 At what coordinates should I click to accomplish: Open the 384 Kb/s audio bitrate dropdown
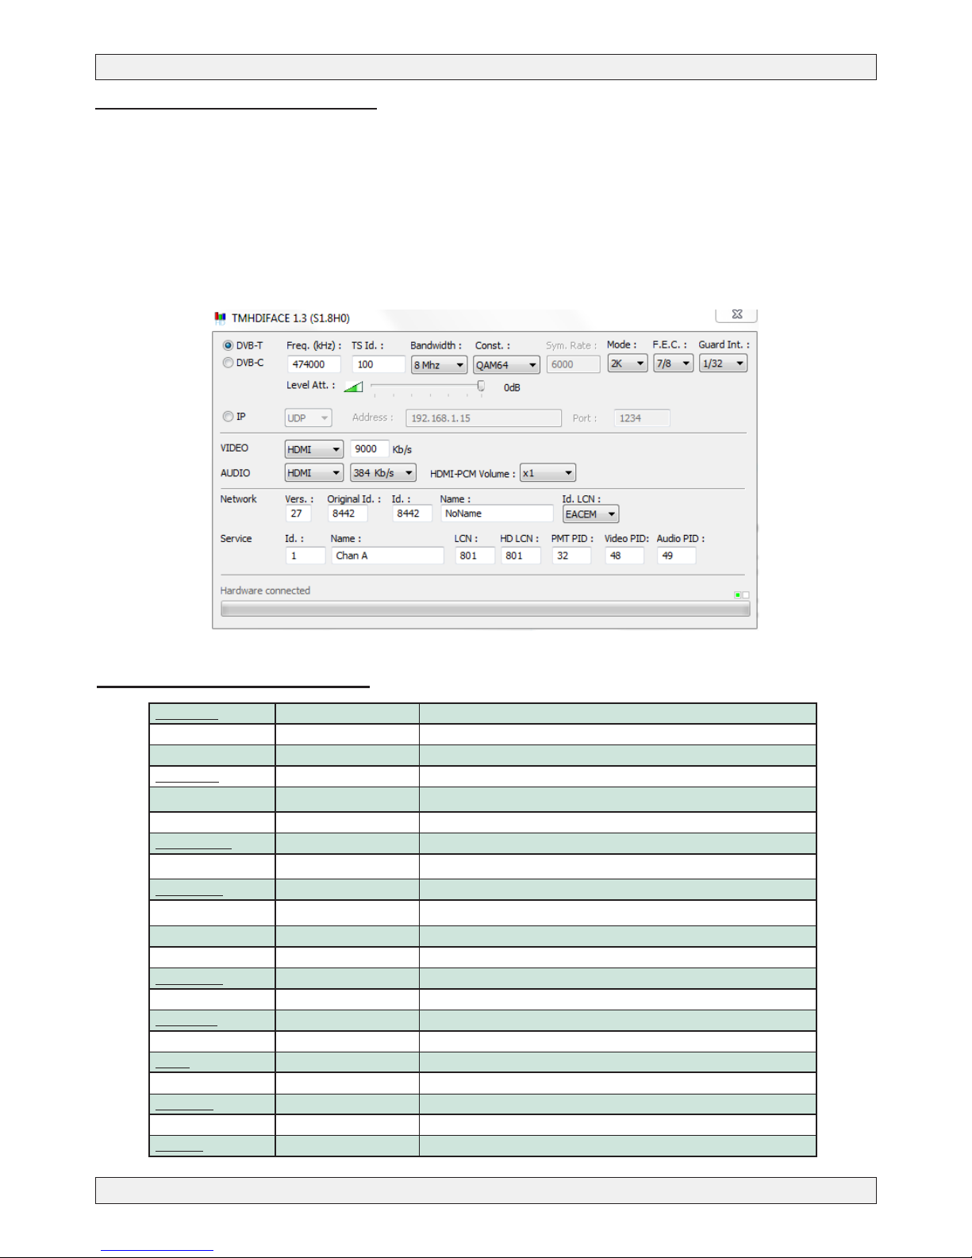pos(383,473)
